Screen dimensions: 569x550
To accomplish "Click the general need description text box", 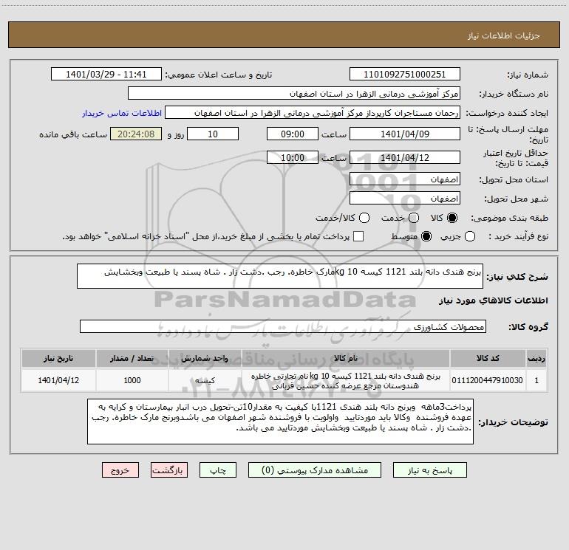I will 280,276.
